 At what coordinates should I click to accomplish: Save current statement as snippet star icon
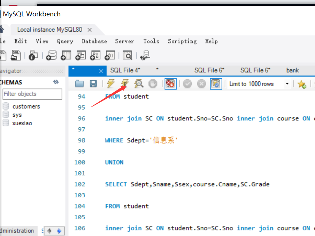[302, 84]
